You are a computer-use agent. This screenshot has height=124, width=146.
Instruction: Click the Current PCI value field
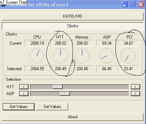129,43
